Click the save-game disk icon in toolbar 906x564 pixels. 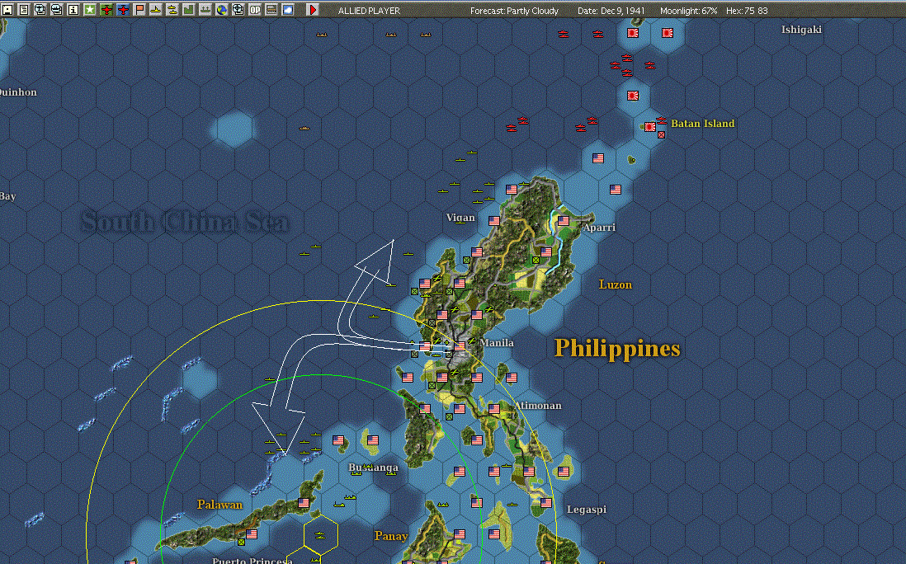pos(7,10)
